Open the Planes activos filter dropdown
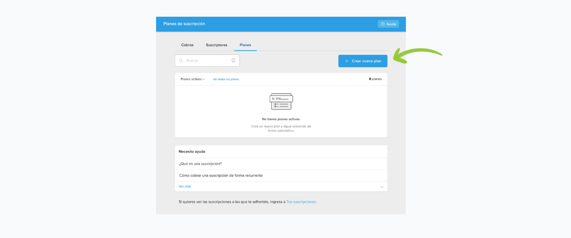This screenshot has width=571, height=238. coord(192,79)
